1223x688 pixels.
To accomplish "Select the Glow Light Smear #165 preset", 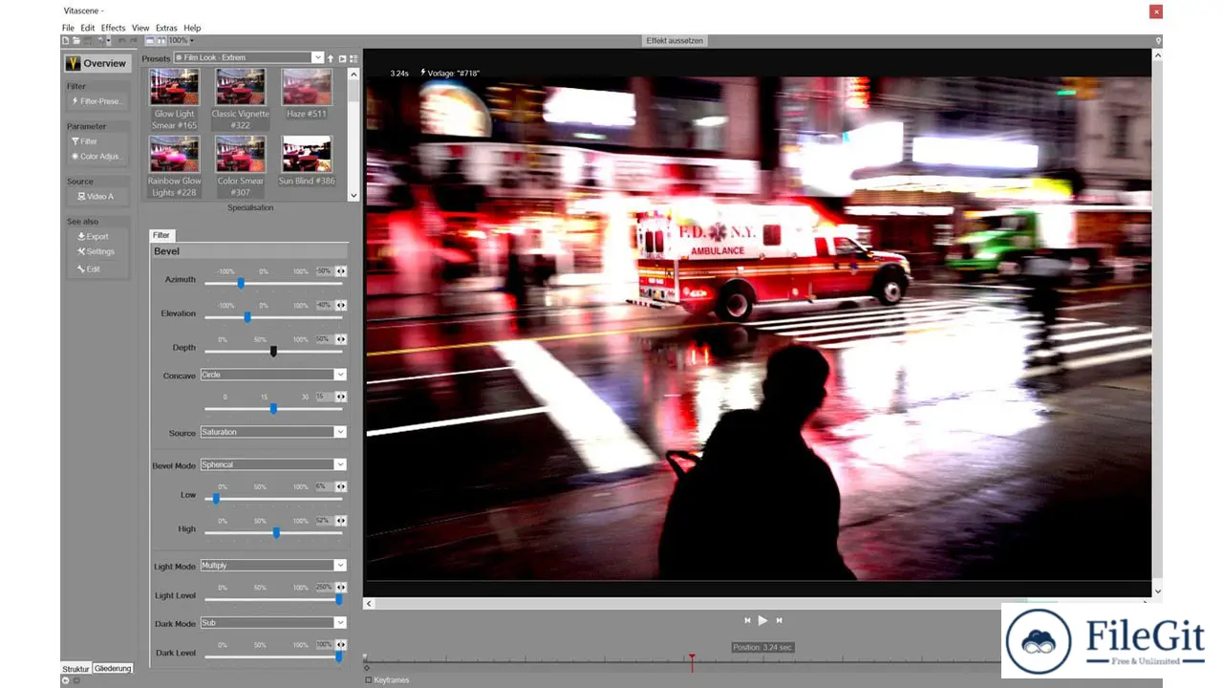I will tap(175, 99).
